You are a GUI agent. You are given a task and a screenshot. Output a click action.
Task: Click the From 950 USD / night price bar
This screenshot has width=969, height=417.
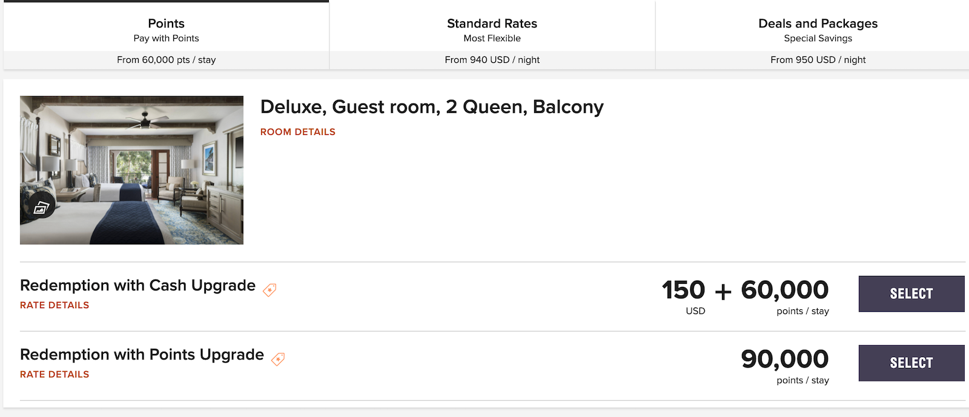[x=818, y=59]
